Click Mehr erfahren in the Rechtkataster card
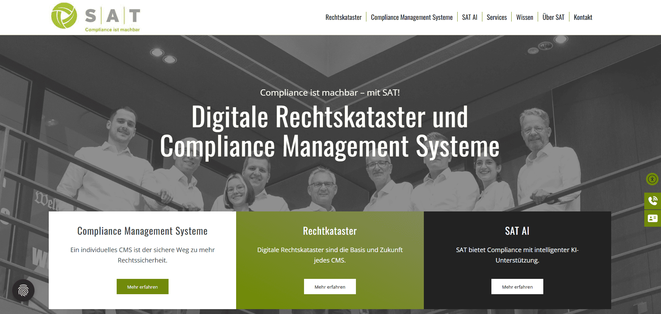The height and width of the screenshot is (314, 661). point(330,287)
